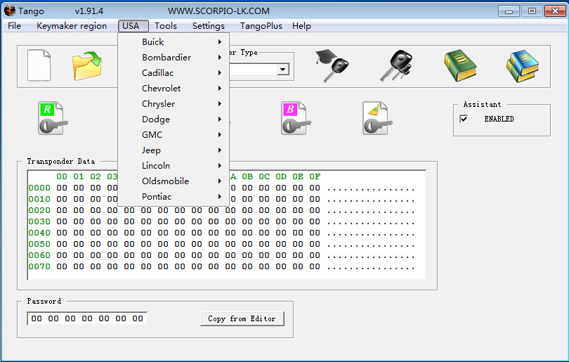Open the stacked blue books icon

tap(523, 65)
